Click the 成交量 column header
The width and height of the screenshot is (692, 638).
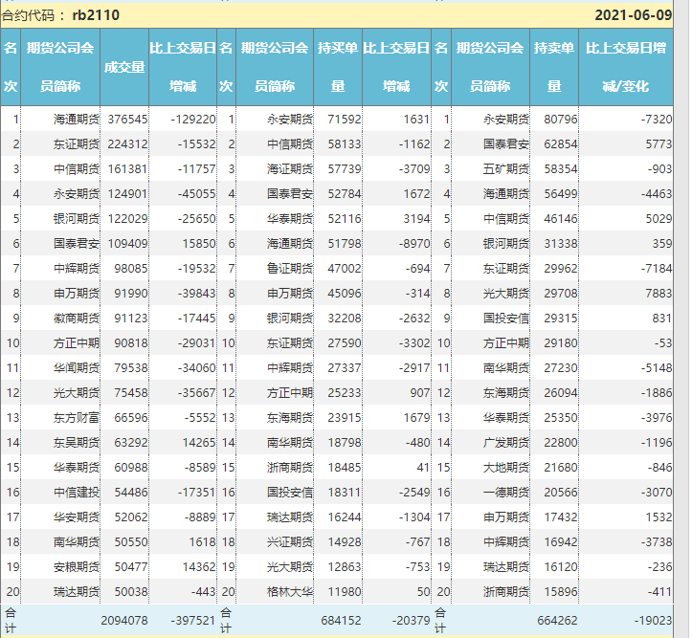pyautogui.click(x=124, y=67)
